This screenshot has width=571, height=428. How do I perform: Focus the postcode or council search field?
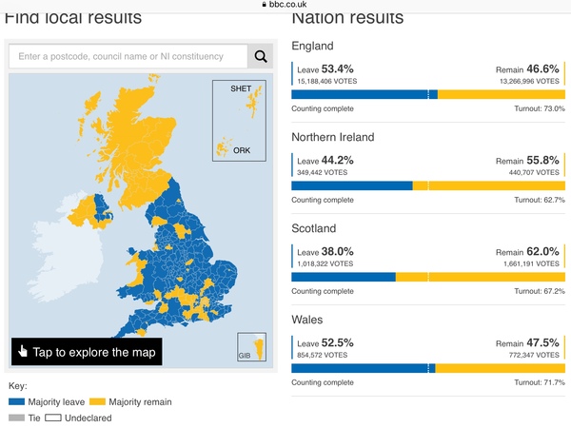[x=128, y=57]
